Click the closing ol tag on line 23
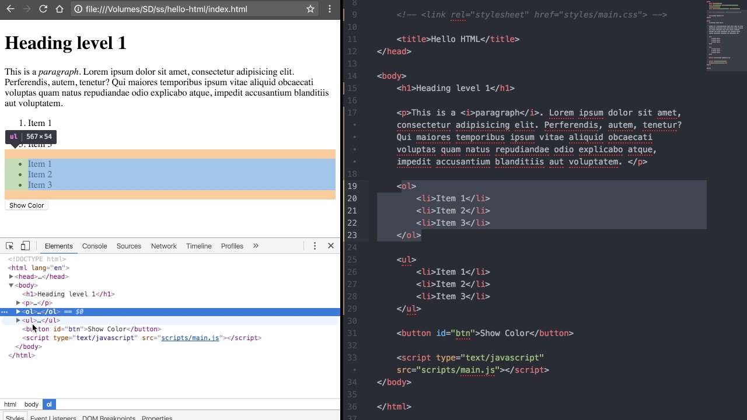Screen dimensions: 747x420 tap(409, 235)
